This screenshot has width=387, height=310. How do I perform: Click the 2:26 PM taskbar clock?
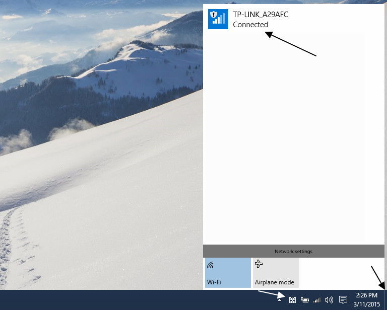pos(366,295)
